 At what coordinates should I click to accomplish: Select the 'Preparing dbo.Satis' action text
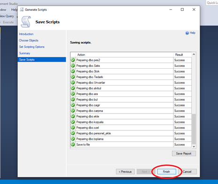88,66
